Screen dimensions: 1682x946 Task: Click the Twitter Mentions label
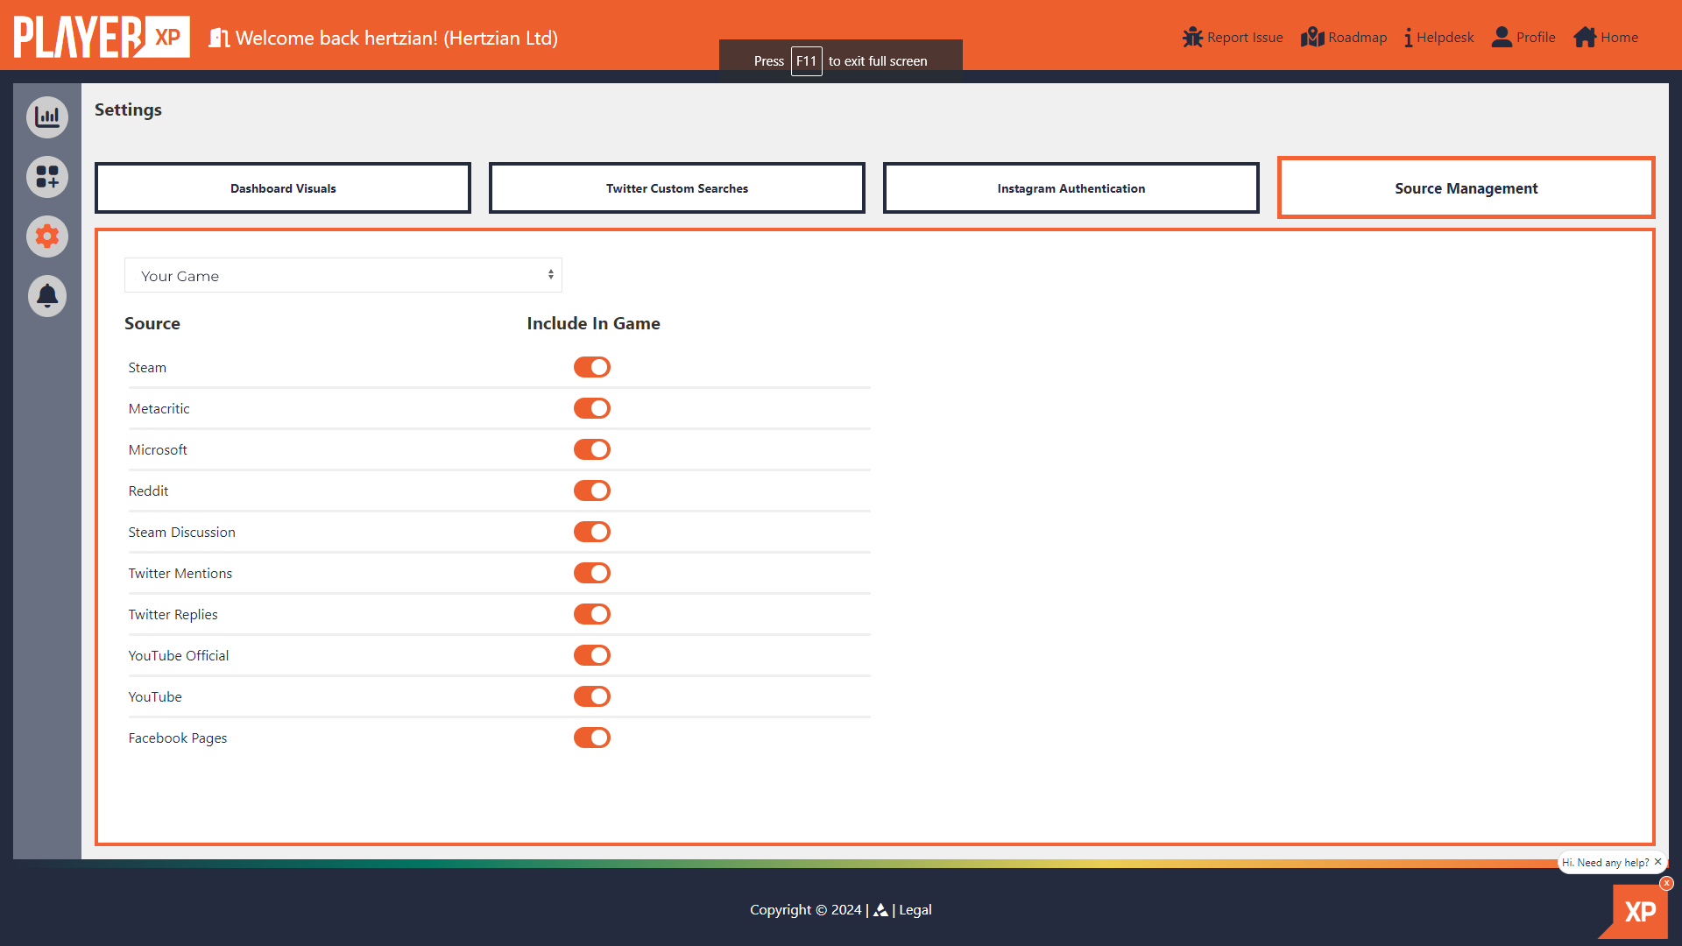180,574
